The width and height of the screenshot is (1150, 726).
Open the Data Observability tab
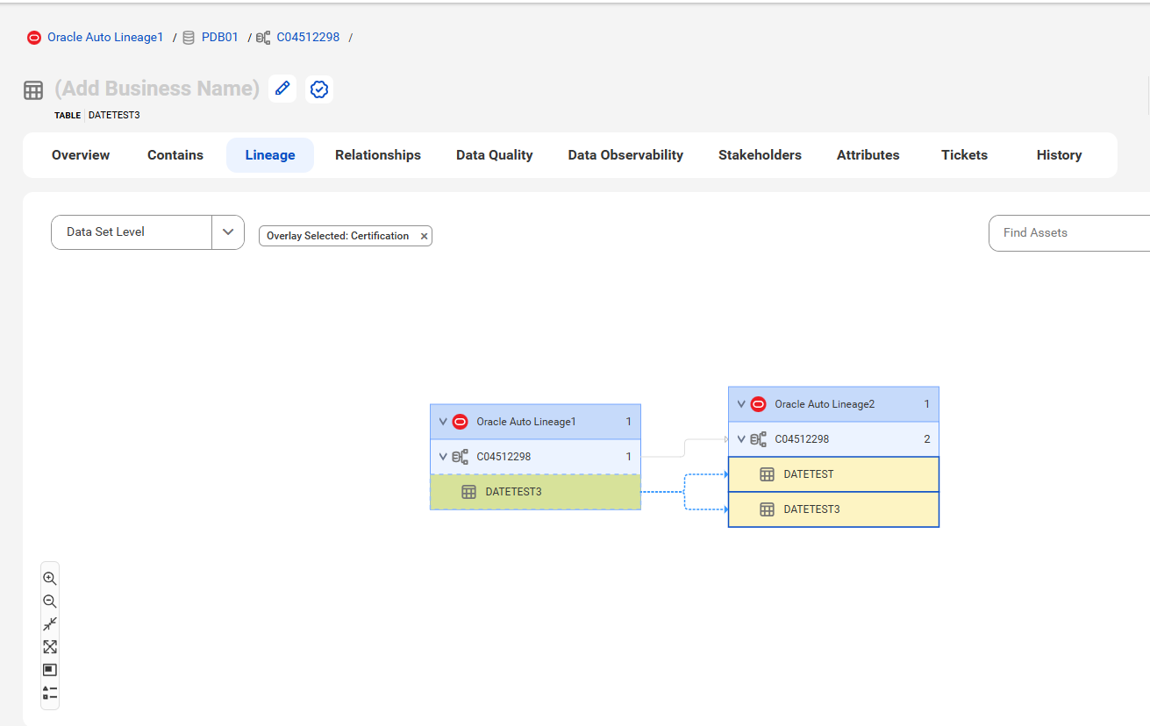click(x=625, y=155)
